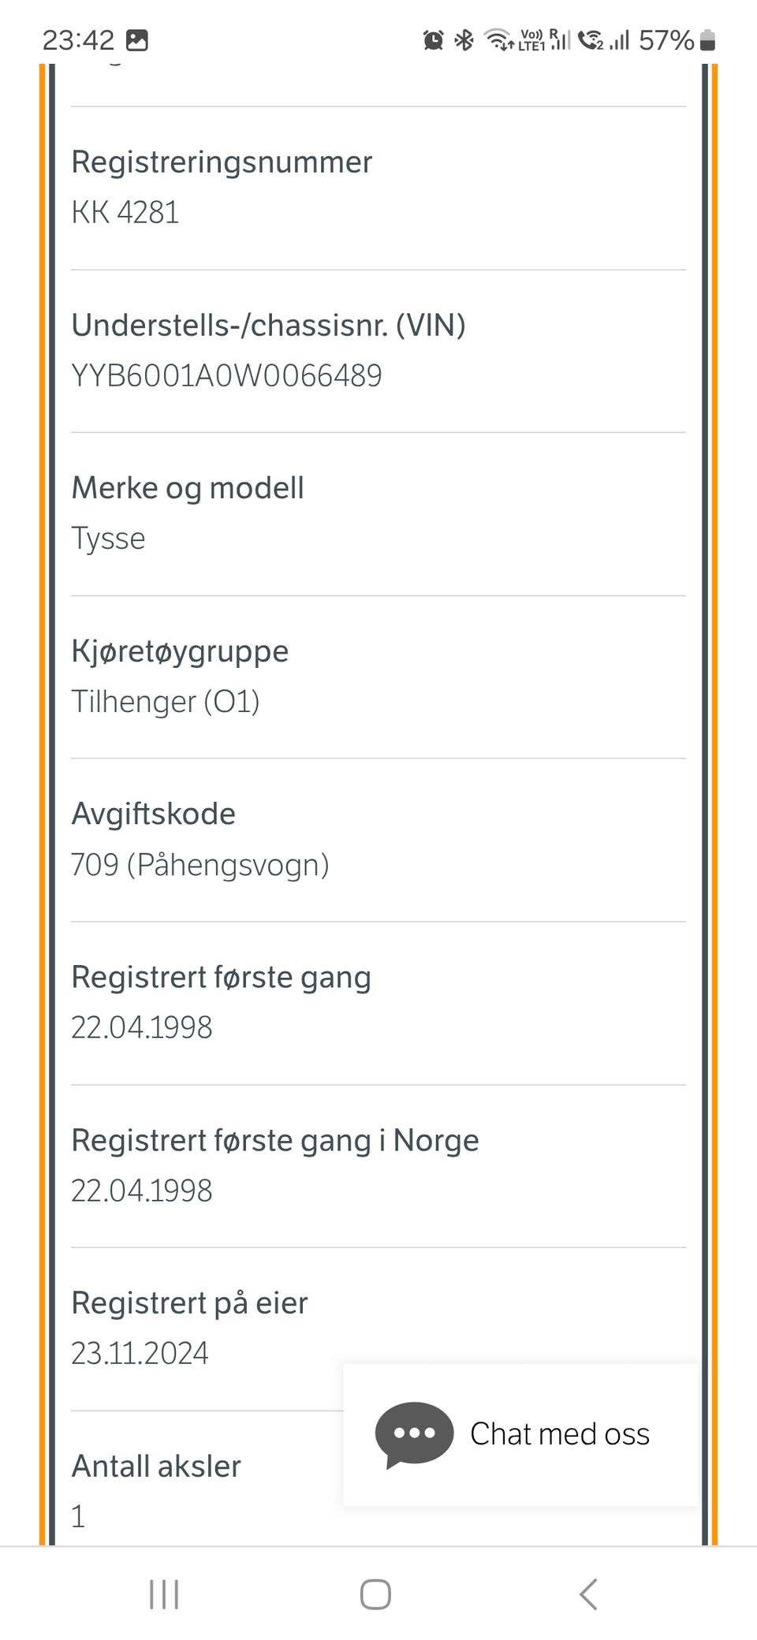Image resolution: width=757 pixels, height=1640 pixels.
Task: Tap the Bluetooth status bar icon
Action: click(x=464, y=39)
